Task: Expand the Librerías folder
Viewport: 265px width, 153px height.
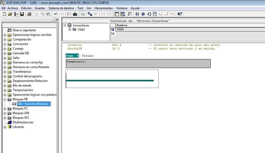Action: [x=5, y=127]
